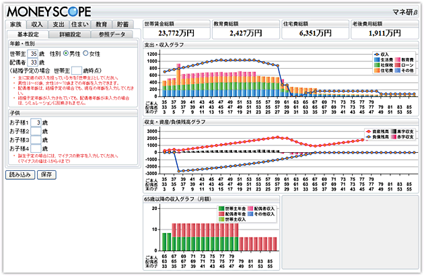Click the 社保税 green legend swatch
The width and height of the screenshot is (424, 276).
tap(377, 65)
